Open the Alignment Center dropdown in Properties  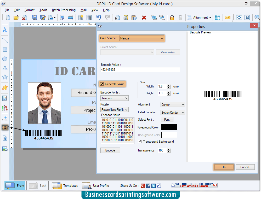click(173, 104)
